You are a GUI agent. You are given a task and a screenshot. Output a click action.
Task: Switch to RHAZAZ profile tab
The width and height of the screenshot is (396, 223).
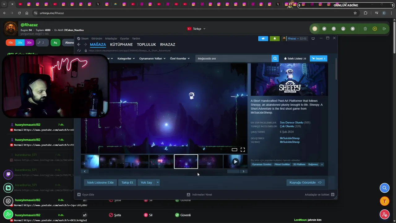point(168,45)
